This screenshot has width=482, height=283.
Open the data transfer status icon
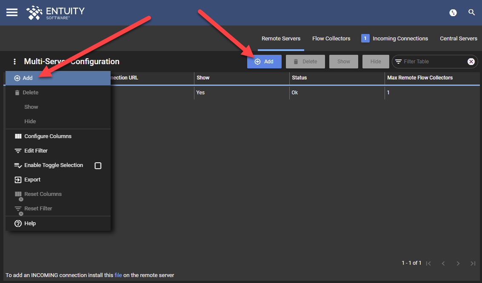[453, 13]
